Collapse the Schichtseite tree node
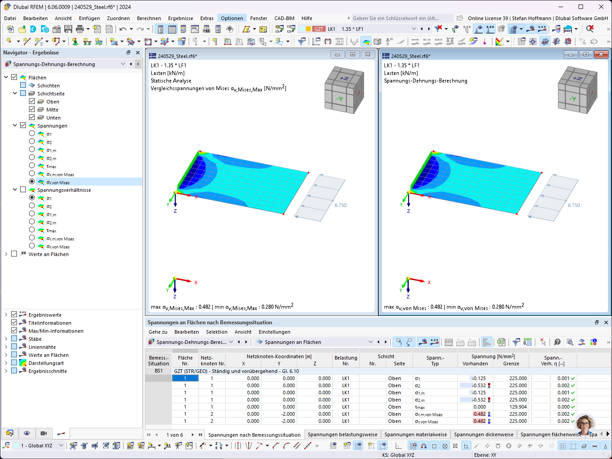 [15, 94]
